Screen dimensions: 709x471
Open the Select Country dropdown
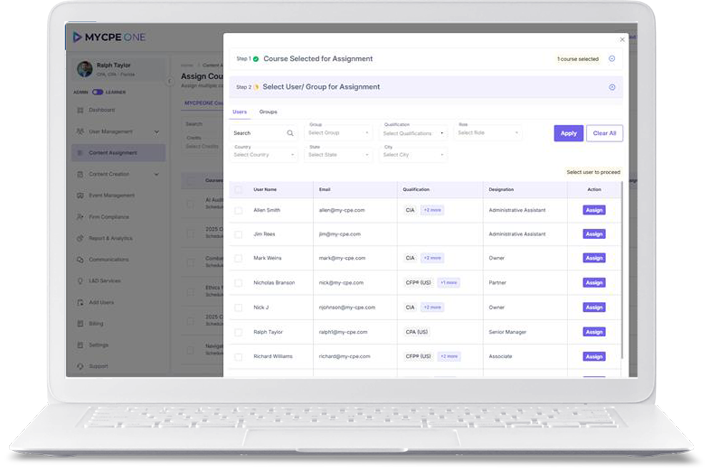(x=264, y=155)
